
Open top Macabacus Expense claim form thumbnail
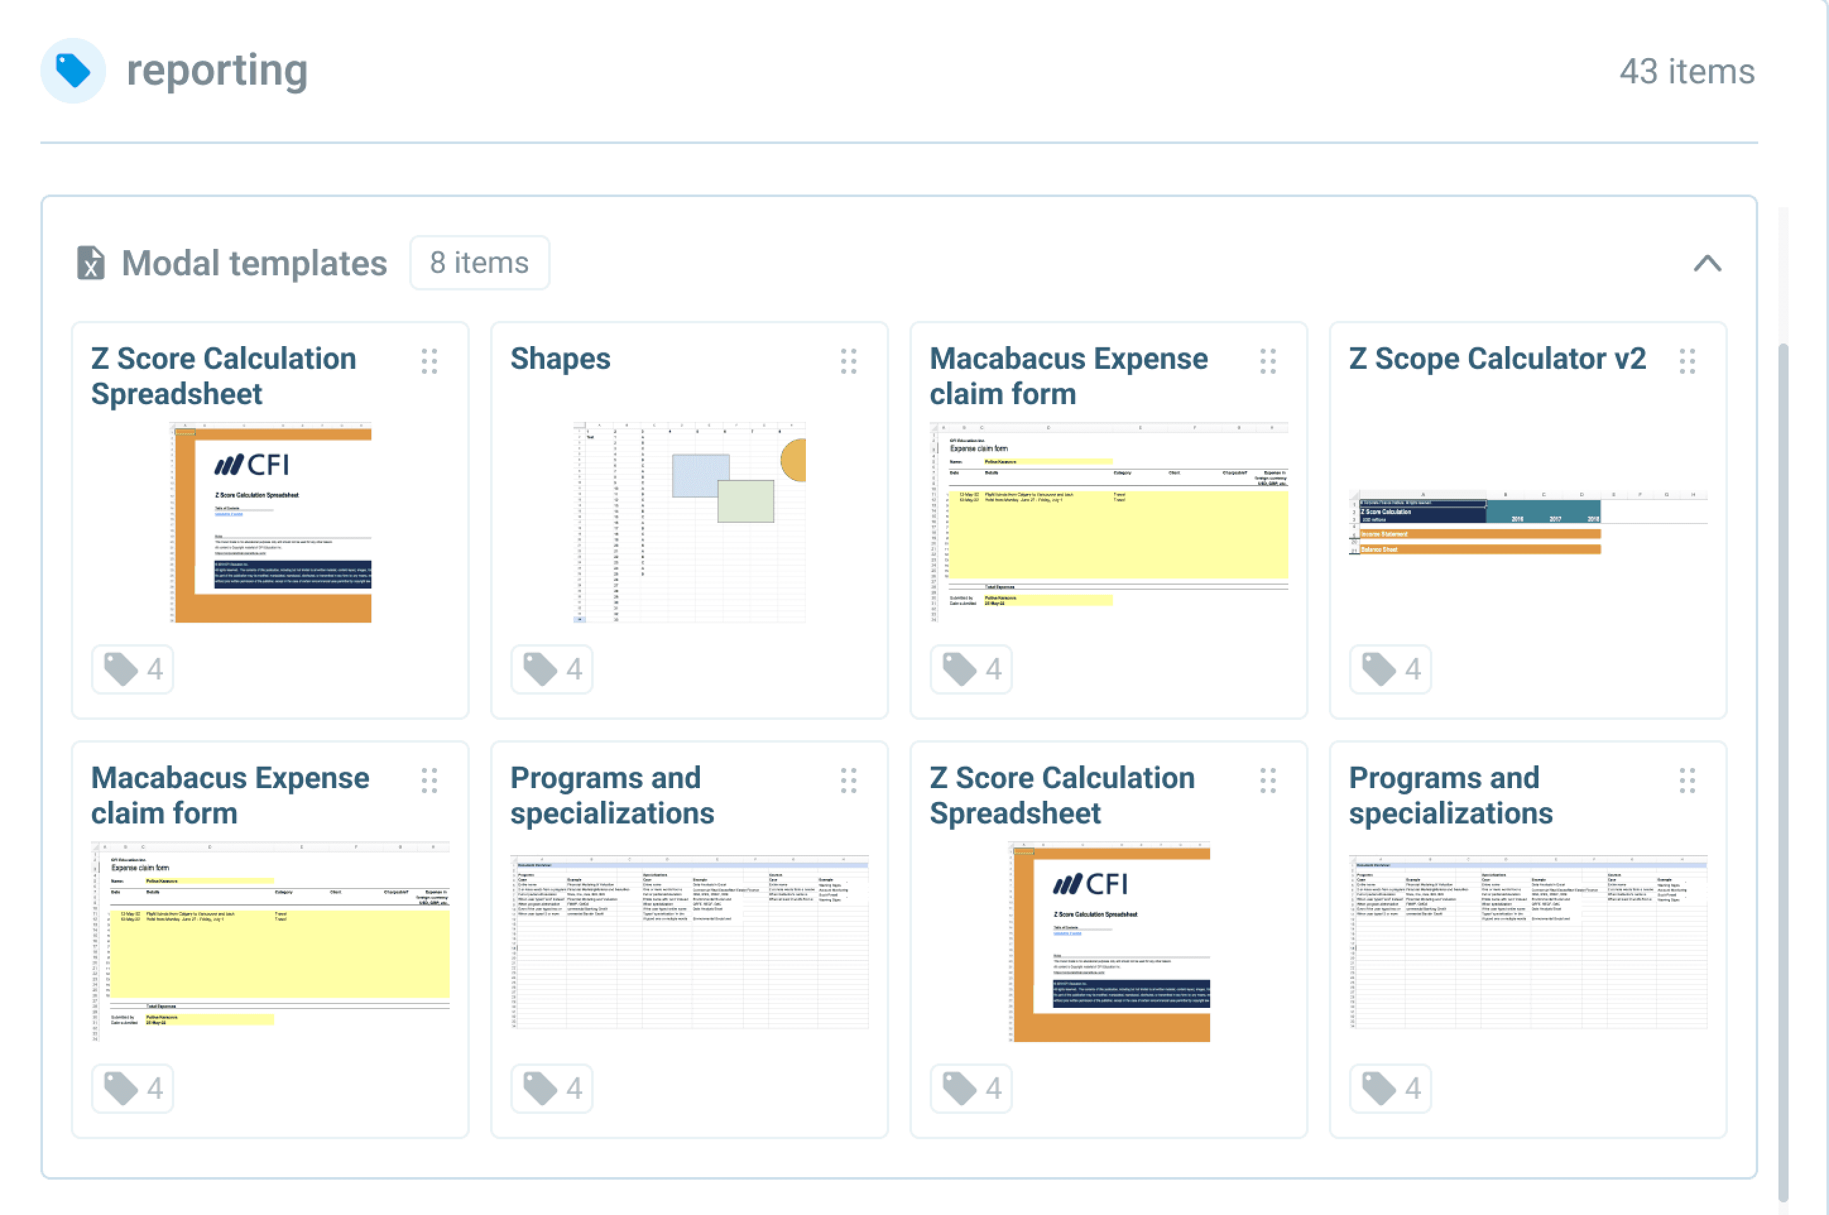click(x=1108, y=522)
